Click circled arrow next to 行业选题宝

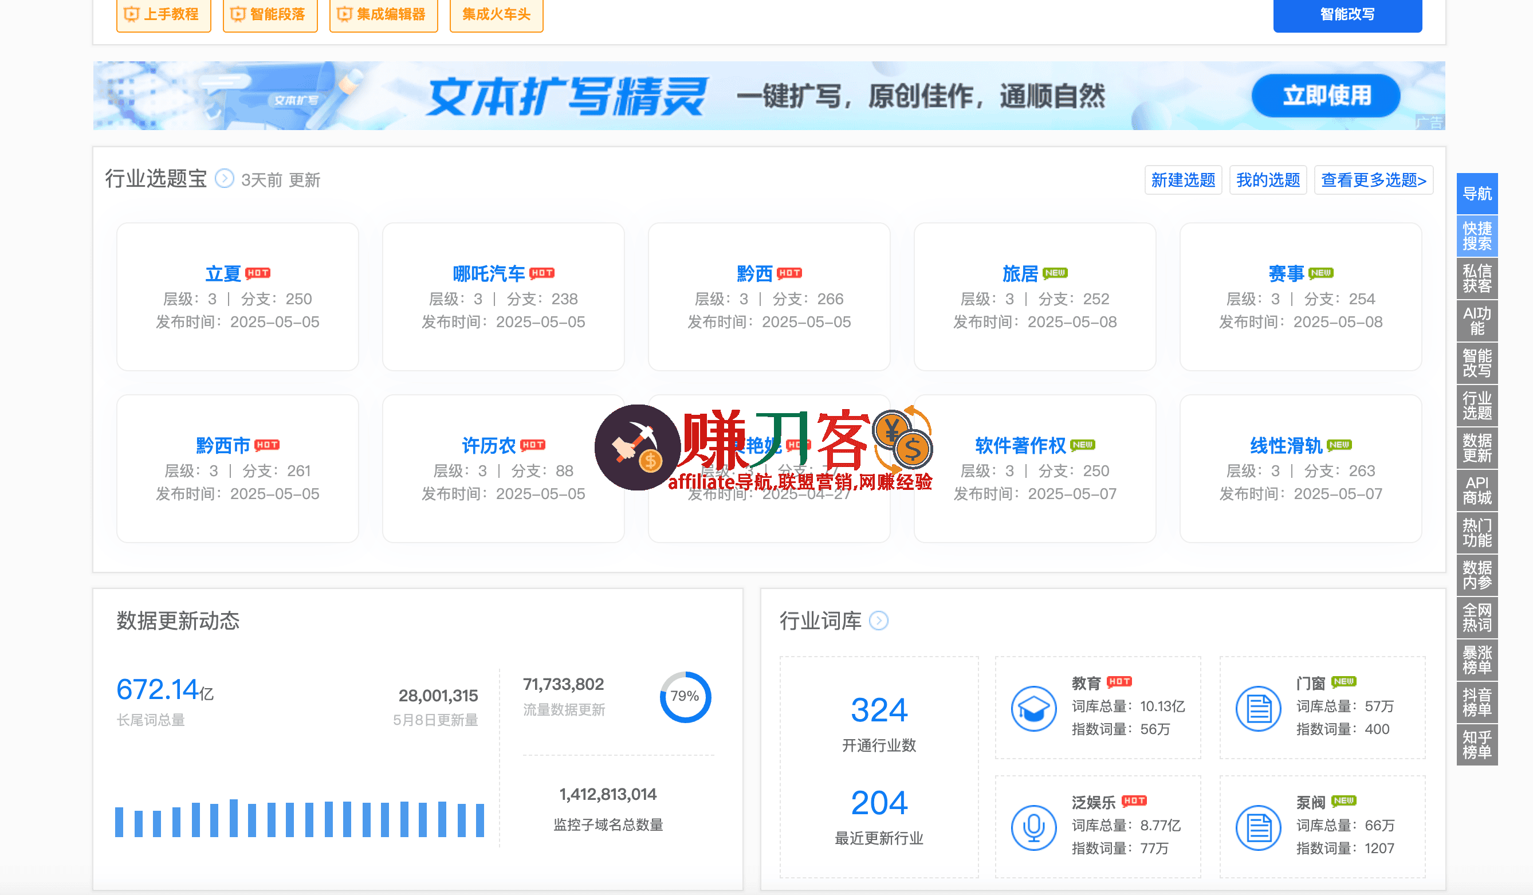point(225,179)
